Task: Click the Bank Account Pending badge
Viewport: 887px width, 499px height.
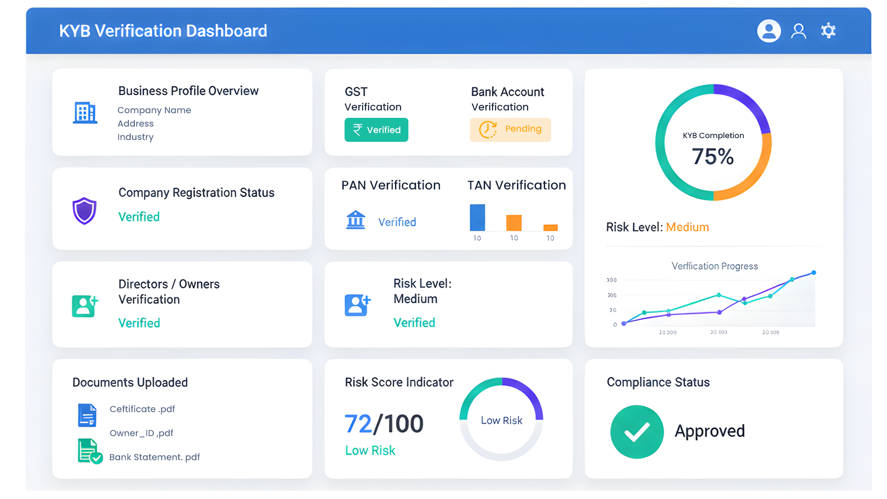Action: [510, 129]
